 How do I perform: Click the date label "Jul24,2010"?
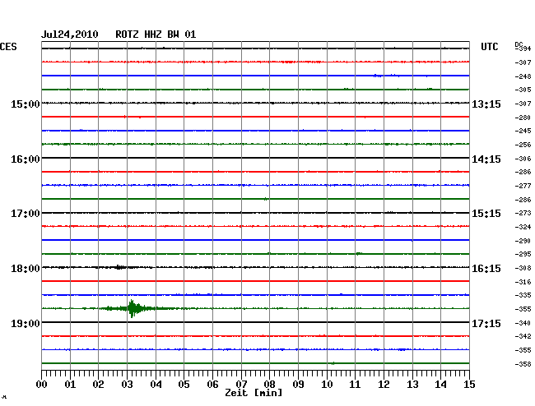click(x=70, y=35)
